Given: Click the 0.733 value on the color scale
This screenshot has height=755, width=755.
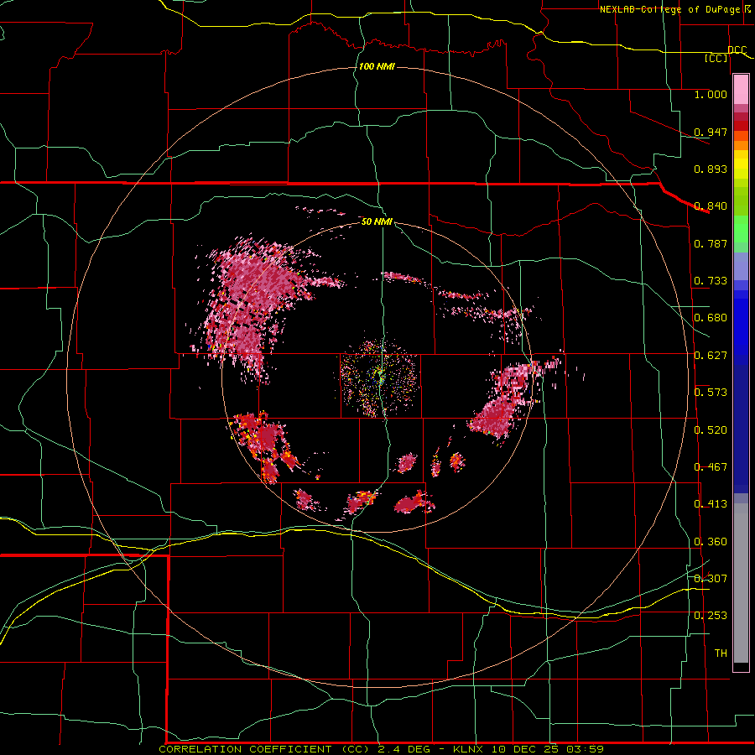Looking at the screenshot, I should tap(711, 281).
